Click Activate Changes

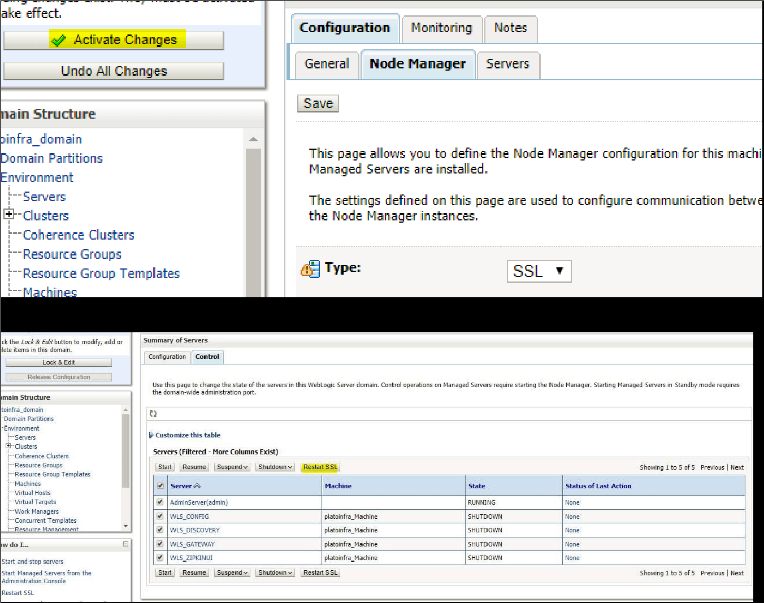tap(114, 40)
